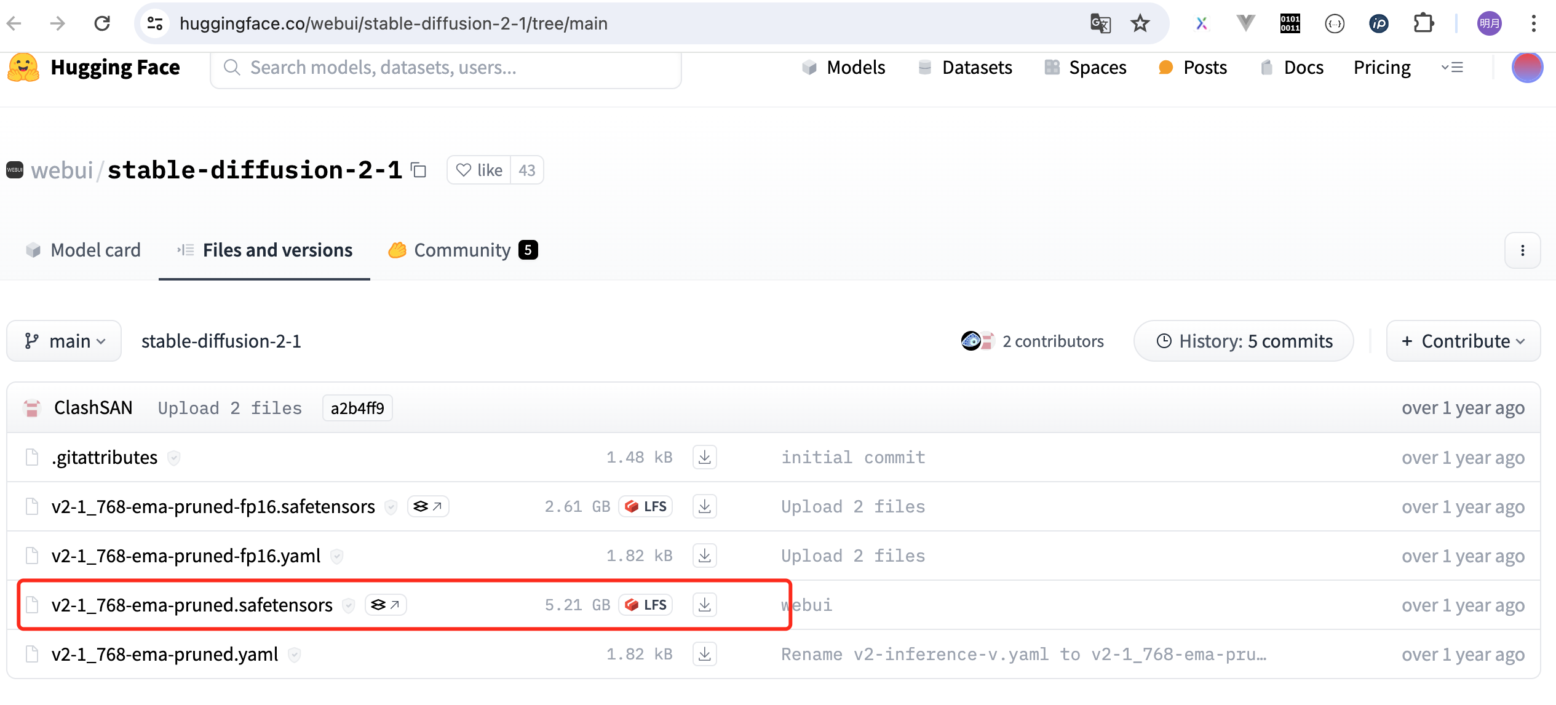Open ClashSAN user profile link
Screen dimensions: 1556x705
[93, 408]
